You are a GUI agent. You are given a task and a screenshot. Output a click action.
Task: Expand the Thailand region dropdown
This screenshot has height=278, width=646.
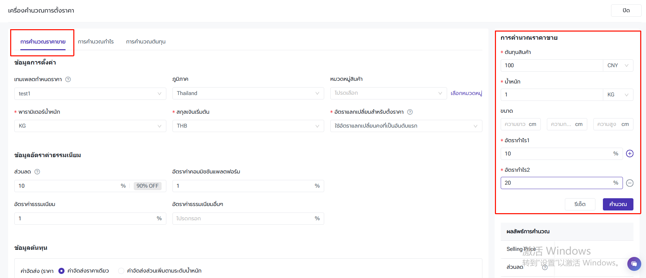[248, 93]
